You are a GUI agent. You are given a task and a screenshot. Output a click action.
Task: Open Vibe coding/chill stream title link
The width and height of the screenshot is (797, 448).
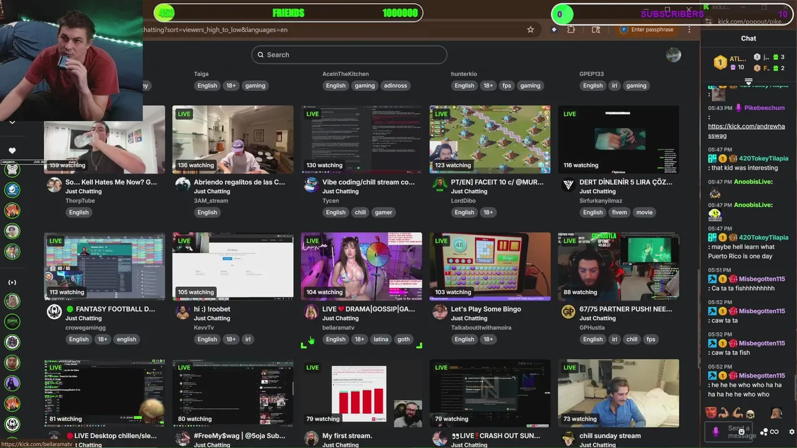click(368, 182)
